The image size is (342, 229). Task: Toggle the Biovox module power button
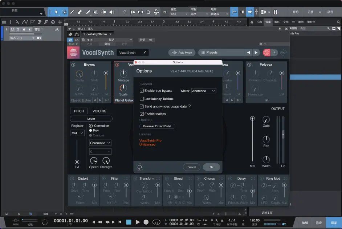tap(73, 65)
